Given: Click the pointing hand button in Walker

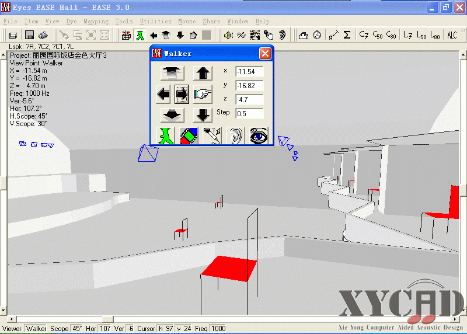Looking at the screenshot, I should [203, 94].
